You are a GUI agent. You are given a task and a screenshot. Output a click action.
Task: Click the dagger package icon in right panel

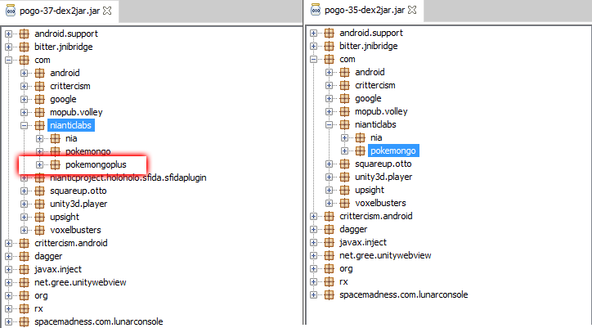(330, 229)
